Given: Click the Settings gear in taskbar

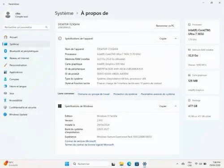Looking at the screenshot, I should tap(145, 164).
